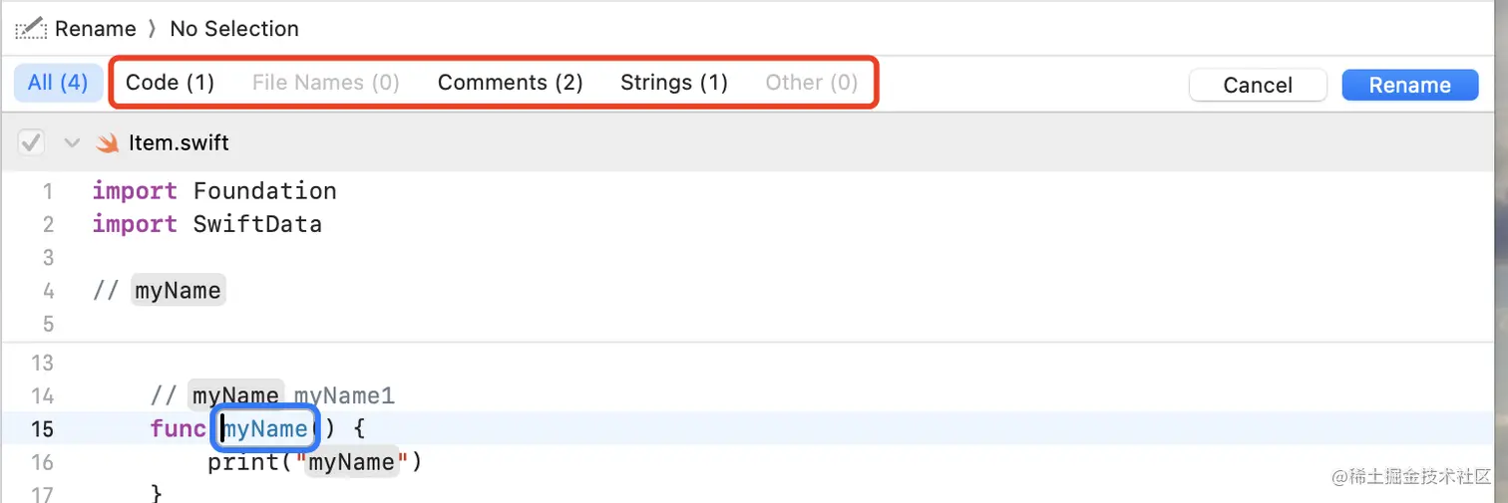Confirm with the blue Rename button
Screen dimensions: 1508x503
1410,85
